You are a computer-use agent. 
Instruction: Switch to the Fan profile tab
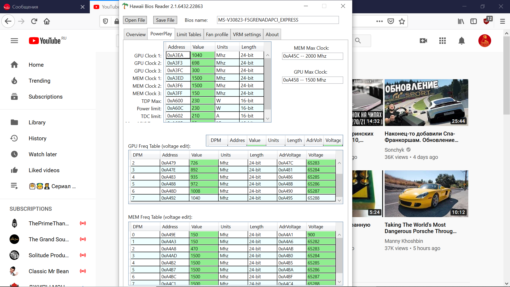point(217,35)
